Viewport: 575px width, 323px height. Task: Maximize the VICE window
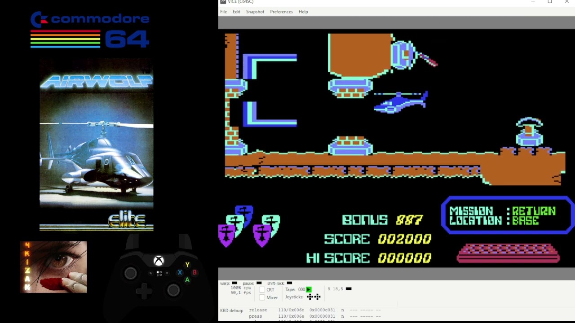click(550, 2)
